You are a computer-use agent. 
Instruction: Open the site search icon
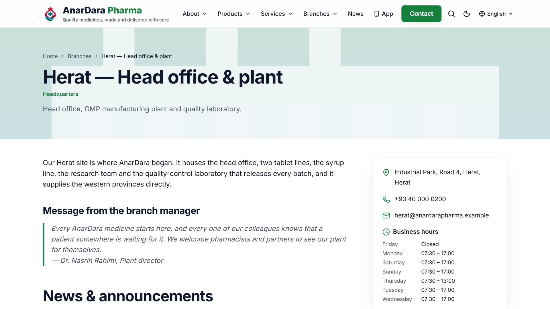click(451, 14)
